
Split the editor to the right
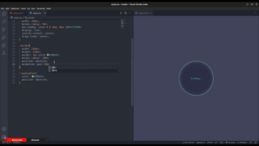click(x=125, y=13)
